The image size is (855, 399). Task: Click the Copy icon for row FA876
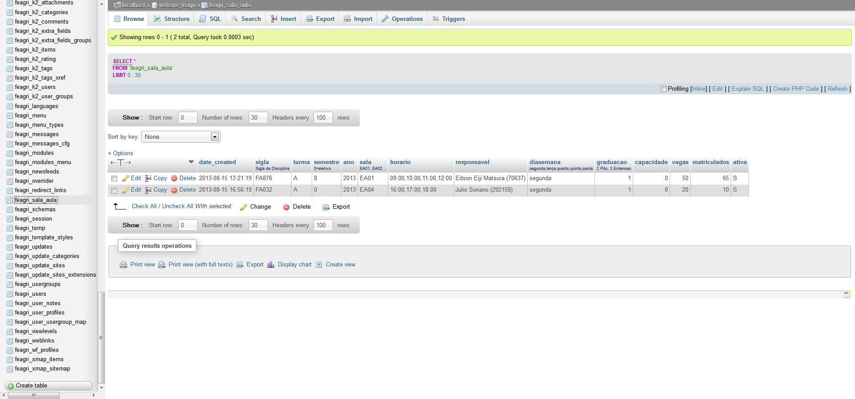coord(148,178)
